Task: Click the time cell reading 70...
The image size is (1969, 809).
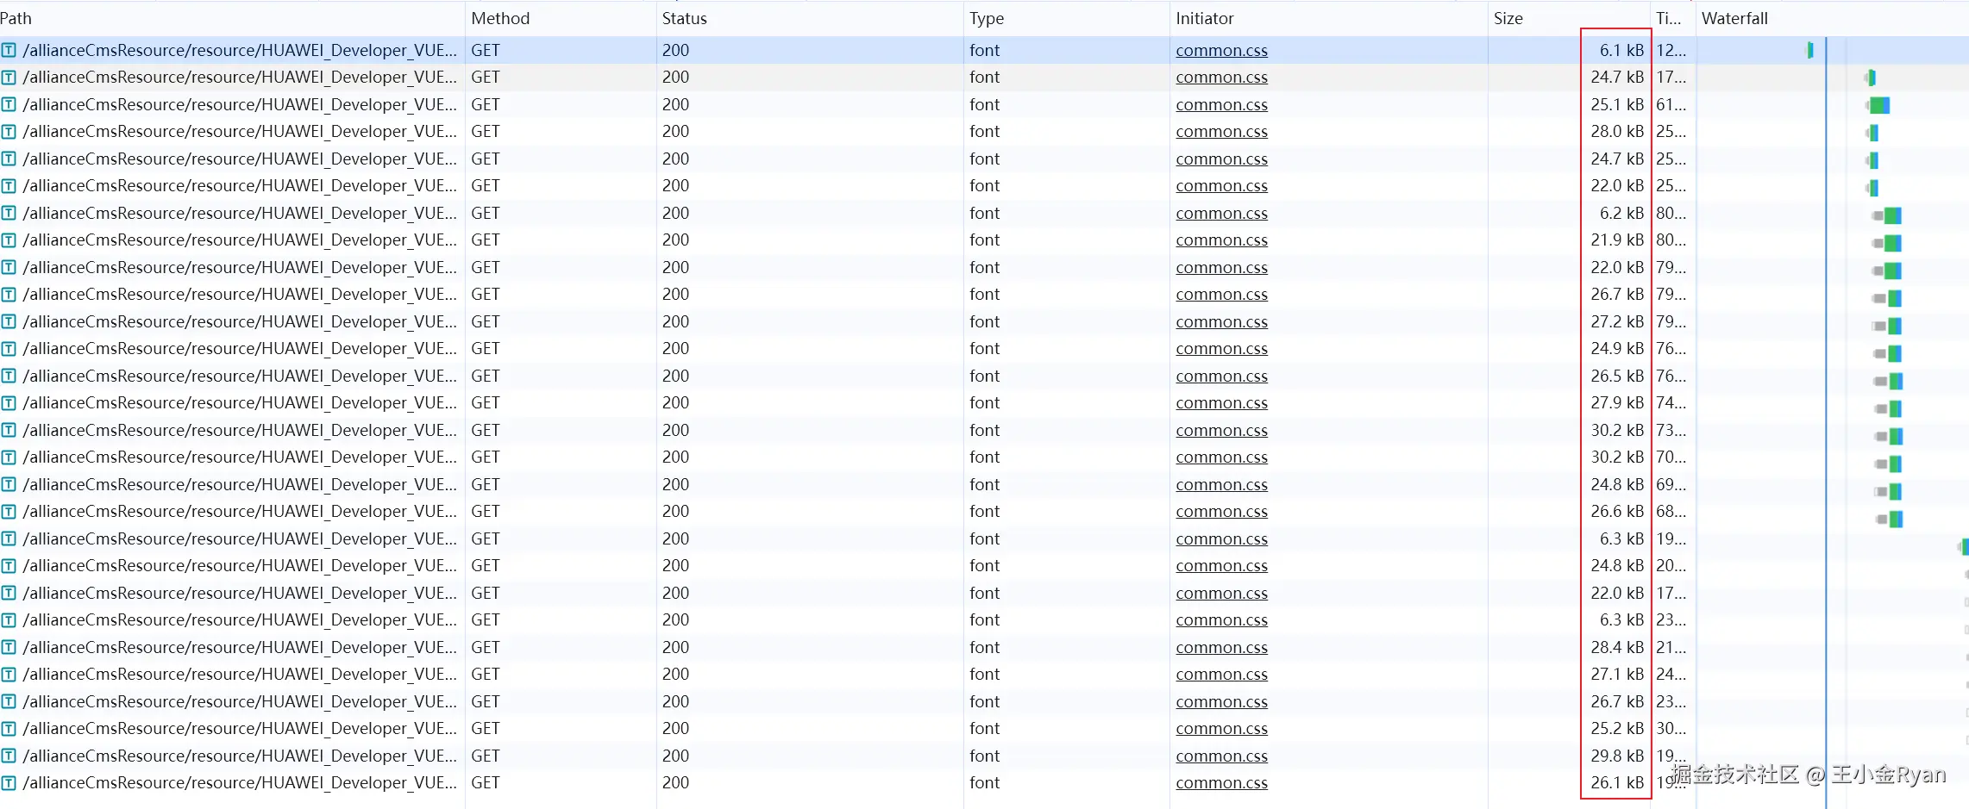Action: [1671, 457]
